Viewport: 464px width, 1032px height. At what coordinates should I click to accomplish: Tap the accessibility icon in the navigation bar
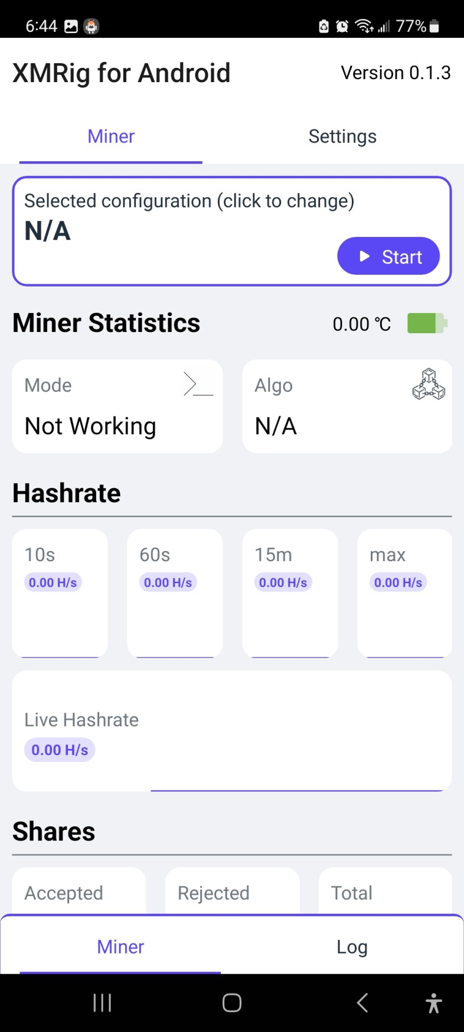click(x=433, y=1002)
